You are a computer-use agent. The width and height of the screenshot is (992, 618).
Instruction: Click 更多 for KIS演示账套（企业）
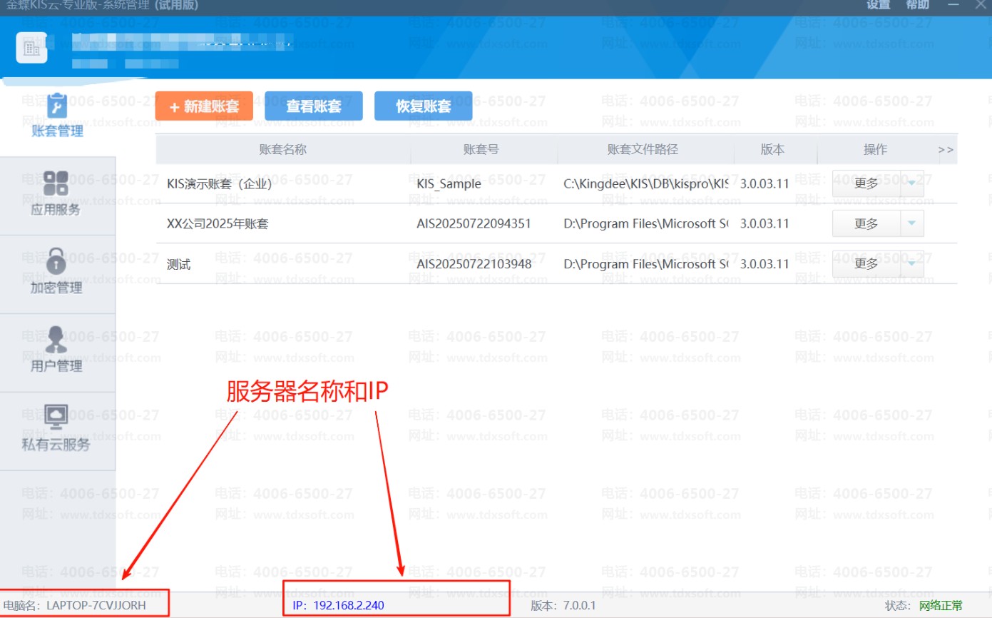pyautogui.click(x=866, y=183)
